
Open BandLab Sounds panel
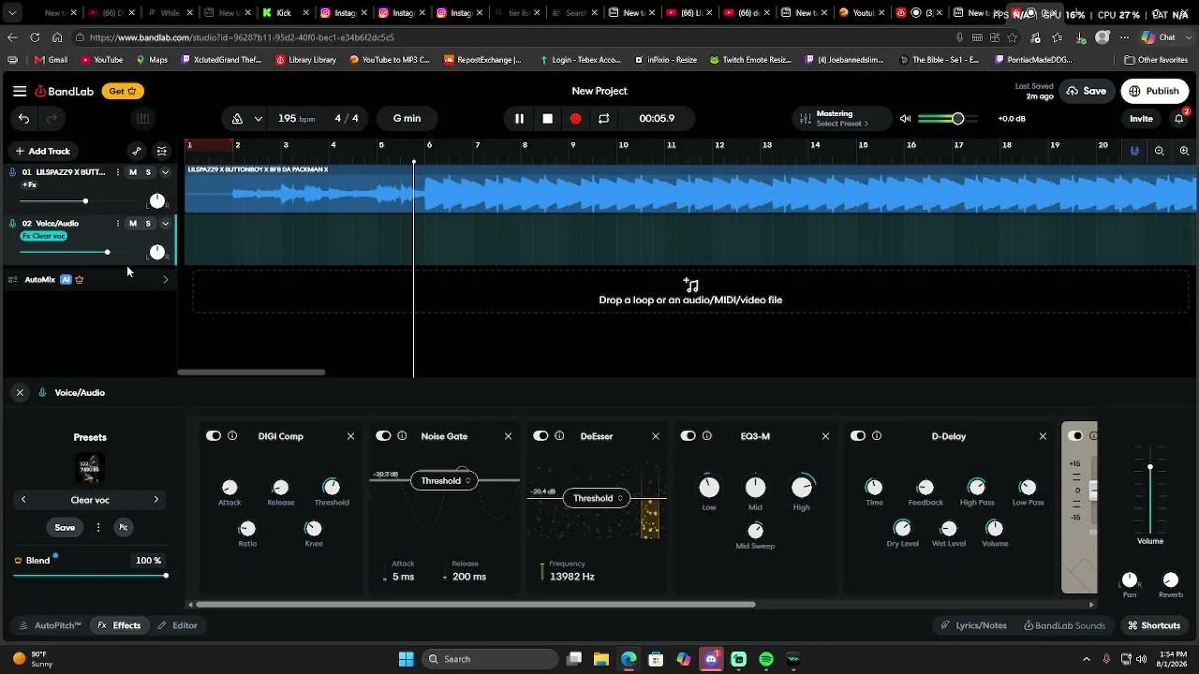pyautogui.click(x=1065, y=625)
